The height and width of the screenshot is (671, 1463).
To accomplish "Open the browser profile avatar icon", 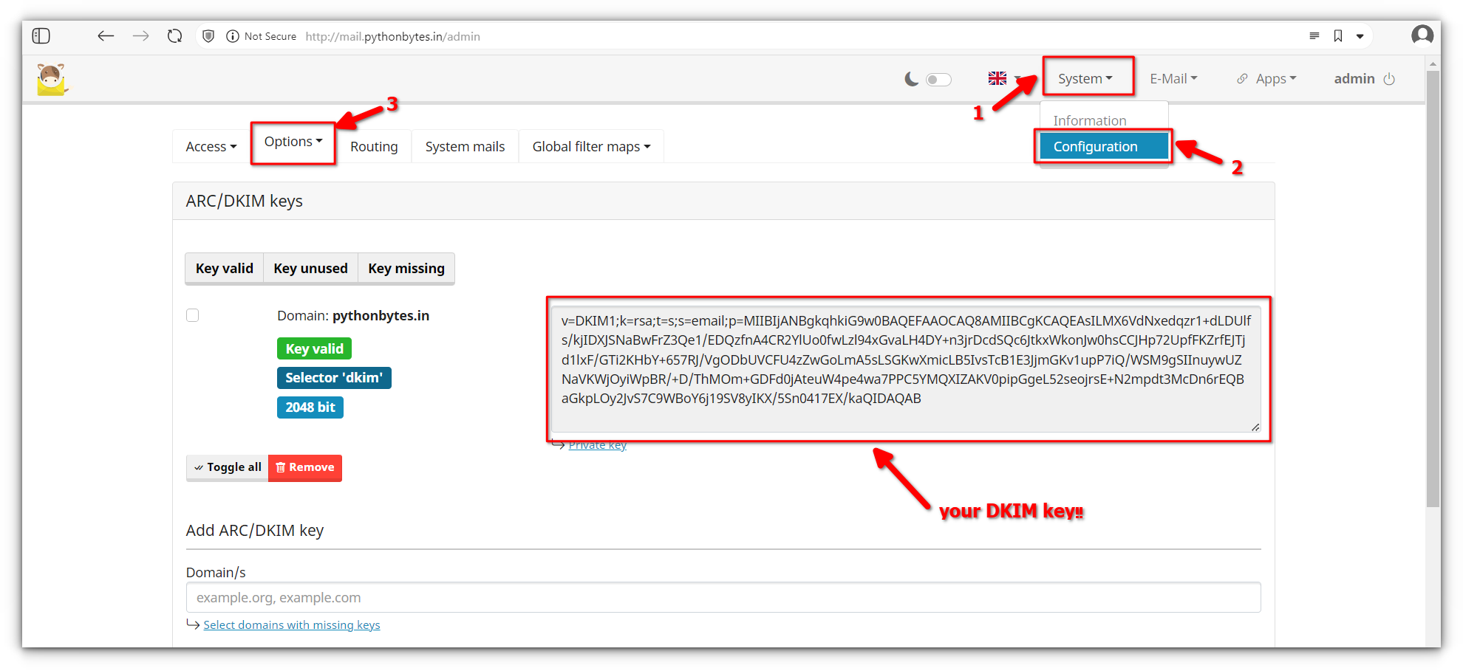I will (1422, 35).
